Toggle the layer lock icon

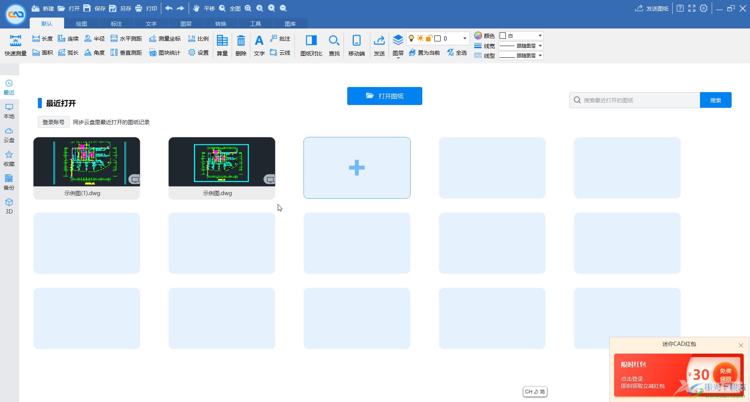coord(429,38)
